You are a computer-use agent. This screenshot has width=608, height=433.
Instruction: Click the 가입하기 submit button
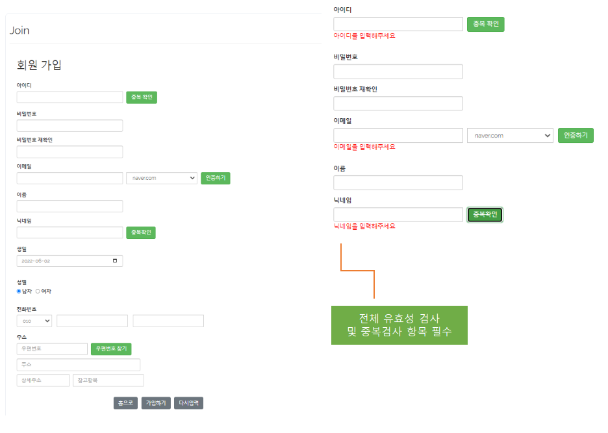pos(156,402)
